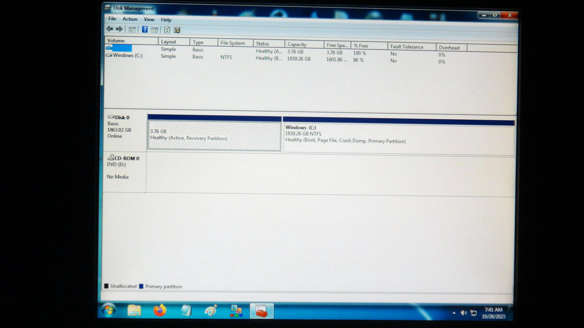Sort by the Volume column header

tap(131, 41)
